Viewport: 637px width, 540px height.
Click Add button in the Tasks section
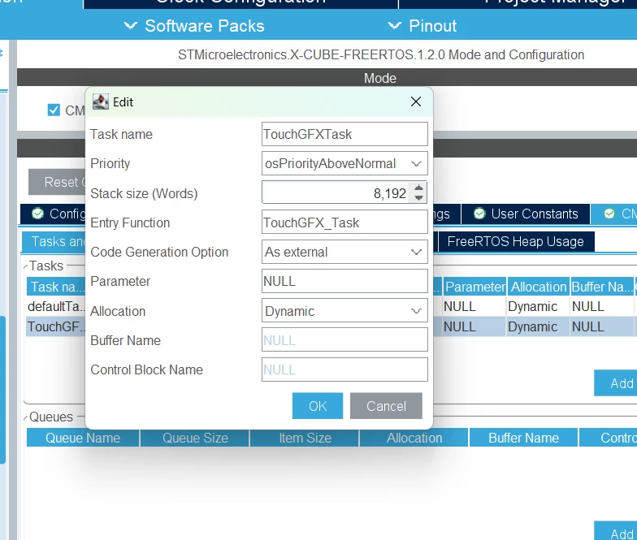pos(616,383)
